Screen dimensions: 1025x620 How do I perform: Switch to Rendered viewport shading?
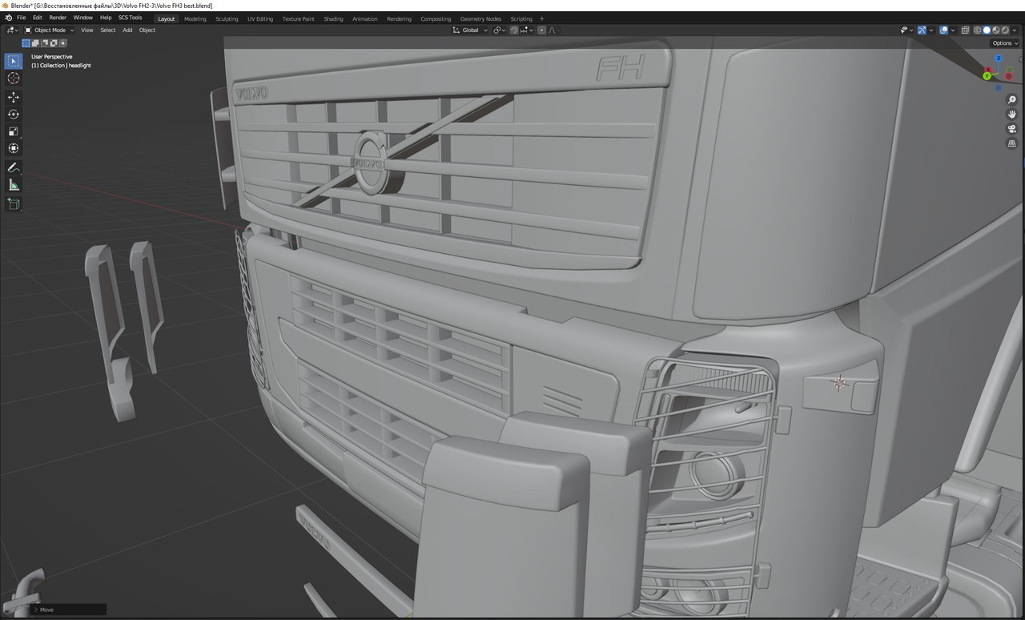(1005, 30)
